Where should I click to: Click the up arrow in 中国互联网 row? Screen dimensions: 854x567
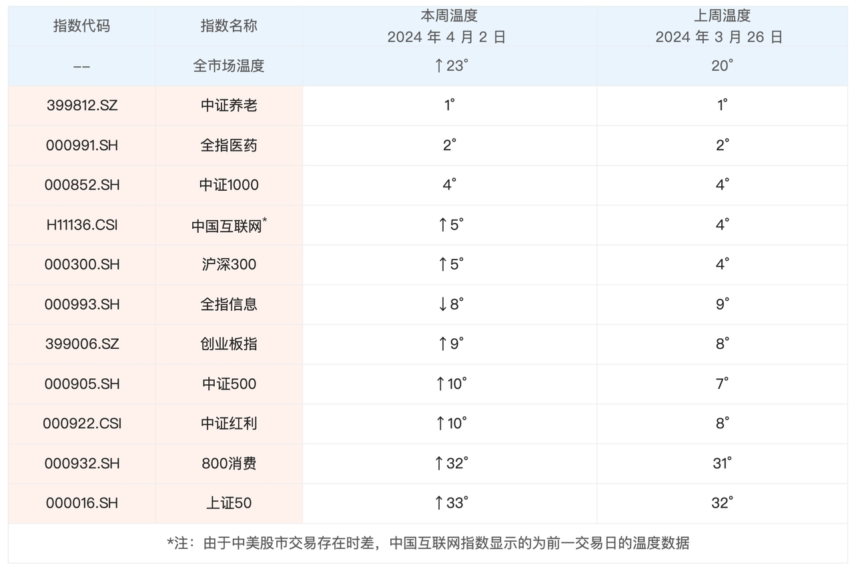442,225
